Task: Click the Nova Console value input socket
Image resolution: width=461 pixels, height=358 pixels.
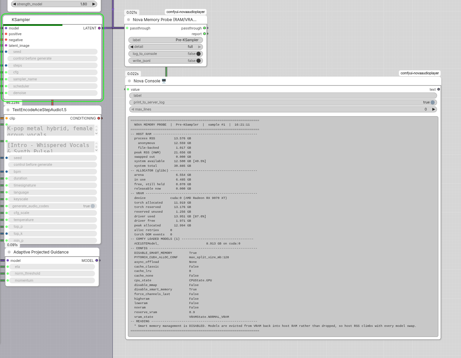Action: (x=128, y=89)
